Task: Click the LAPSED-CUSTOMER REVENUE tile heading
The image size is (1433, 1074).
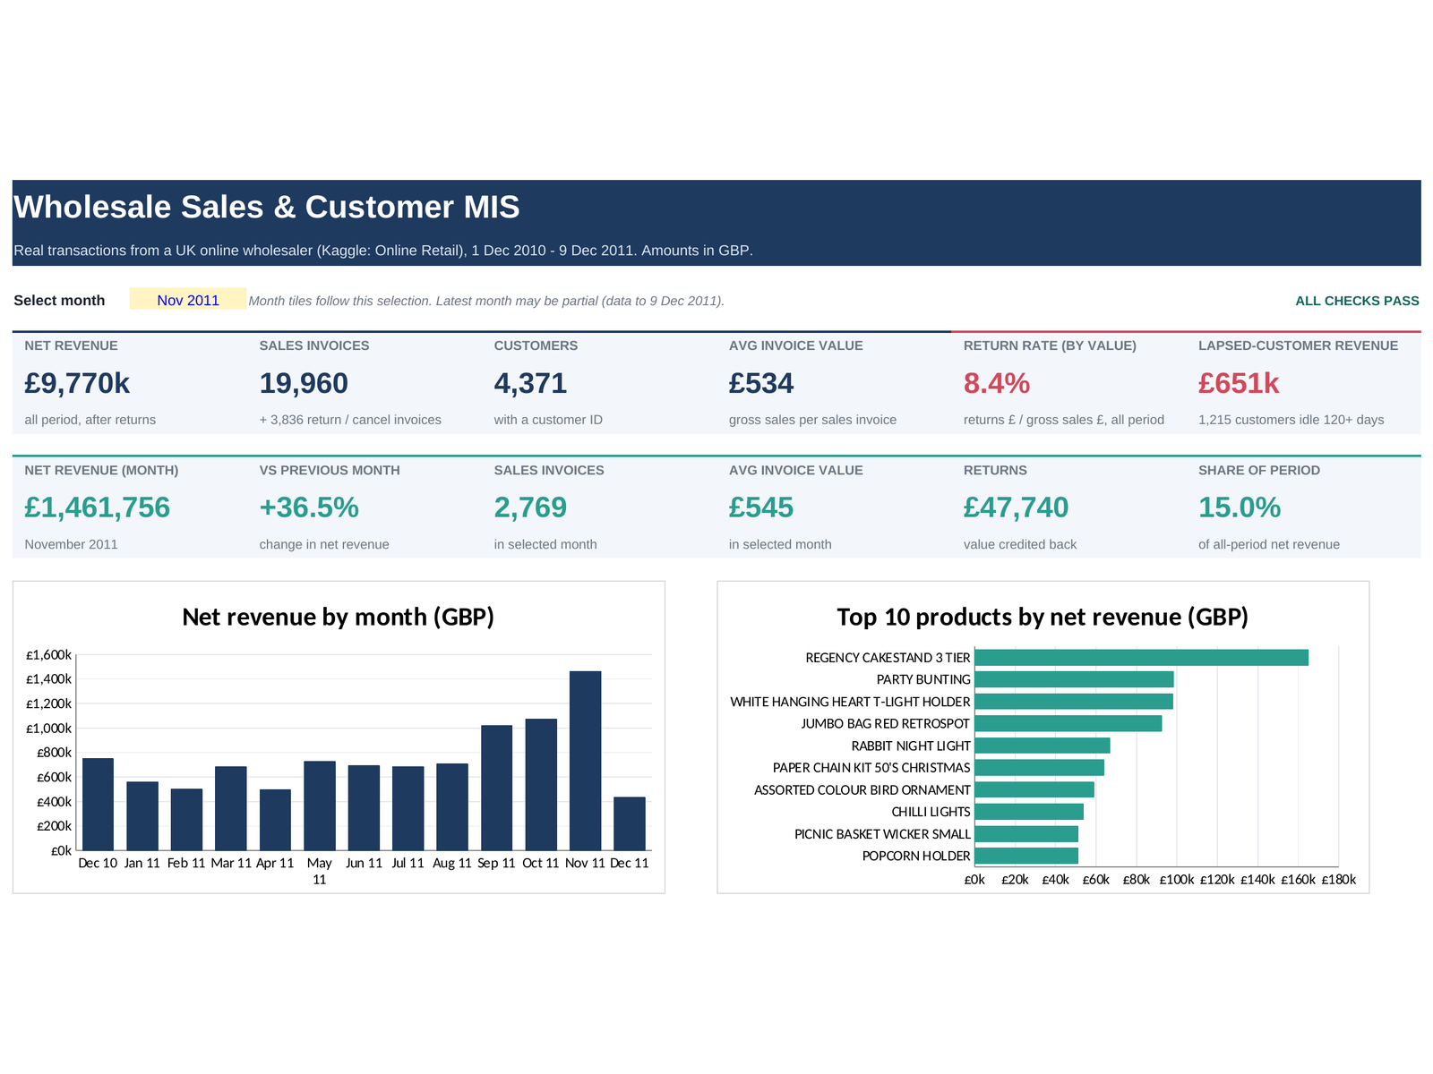Action: pos(1298,345)
